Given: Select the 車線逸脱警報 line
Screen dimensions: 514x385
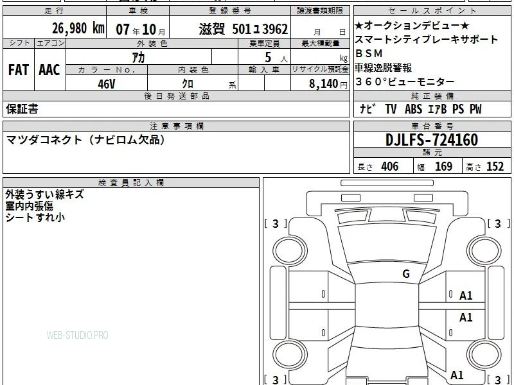Looking at the screenshot, I should point(383,67).
